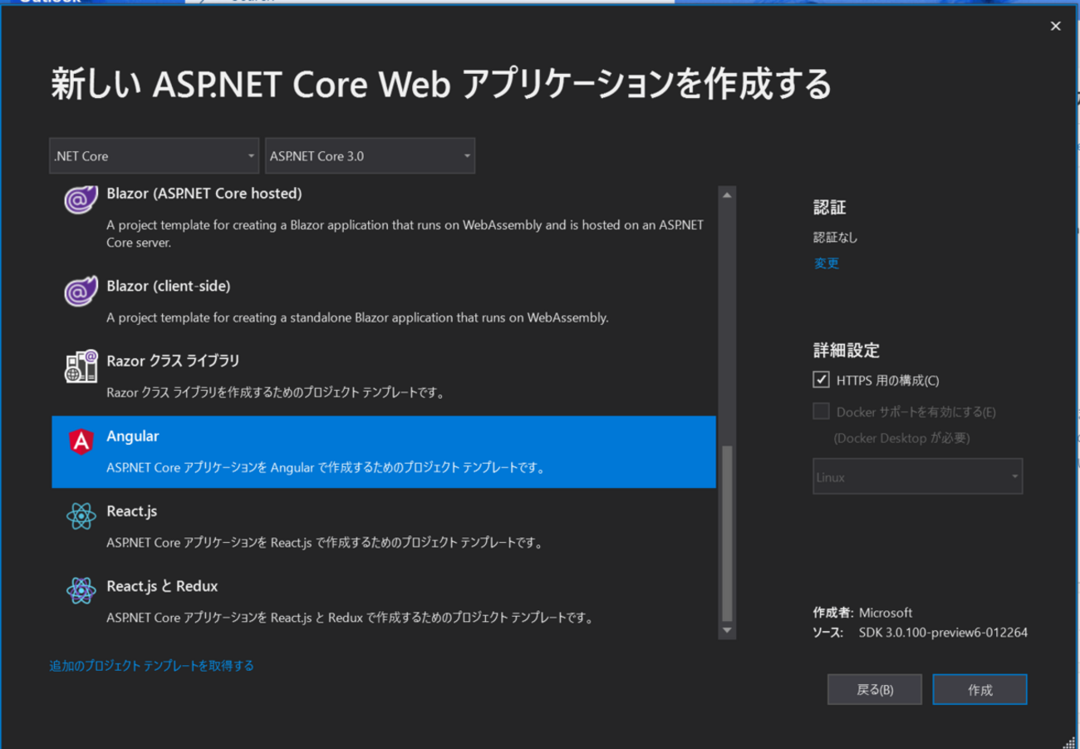Viewport: 1080px width, 749px height.
Task: Click the Blazor (ASP.NET Core hosted) icon
Action: pyautogui.click(x=81, y=200)
